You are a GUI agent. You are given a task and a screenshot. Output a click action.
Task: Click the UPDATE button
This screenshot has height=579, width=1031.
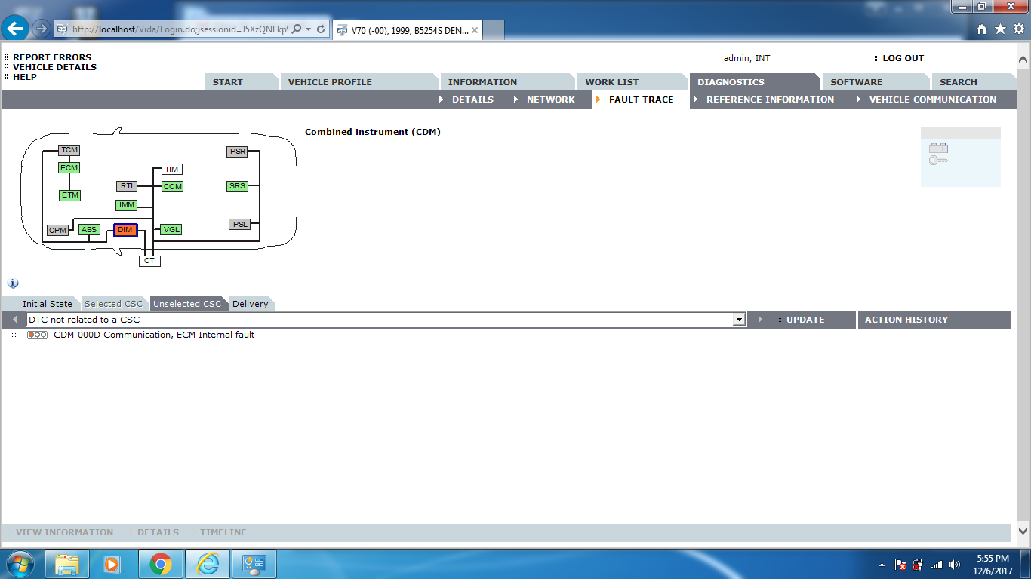[x=805, y=320]
